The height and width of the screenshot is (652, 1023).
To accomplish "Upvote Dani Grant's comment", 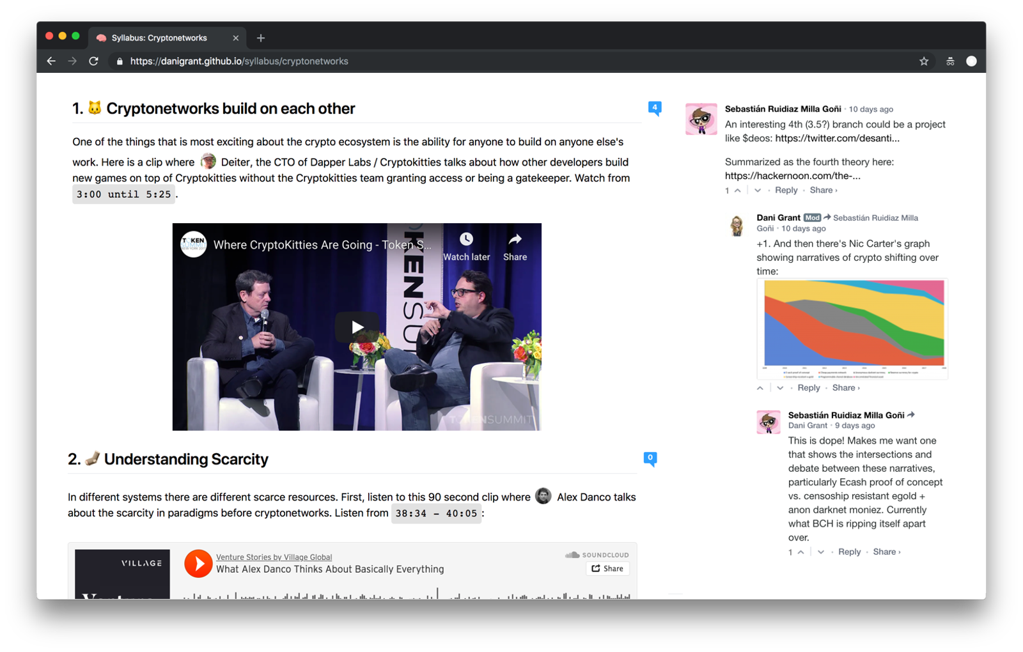I will click(760, 388).
